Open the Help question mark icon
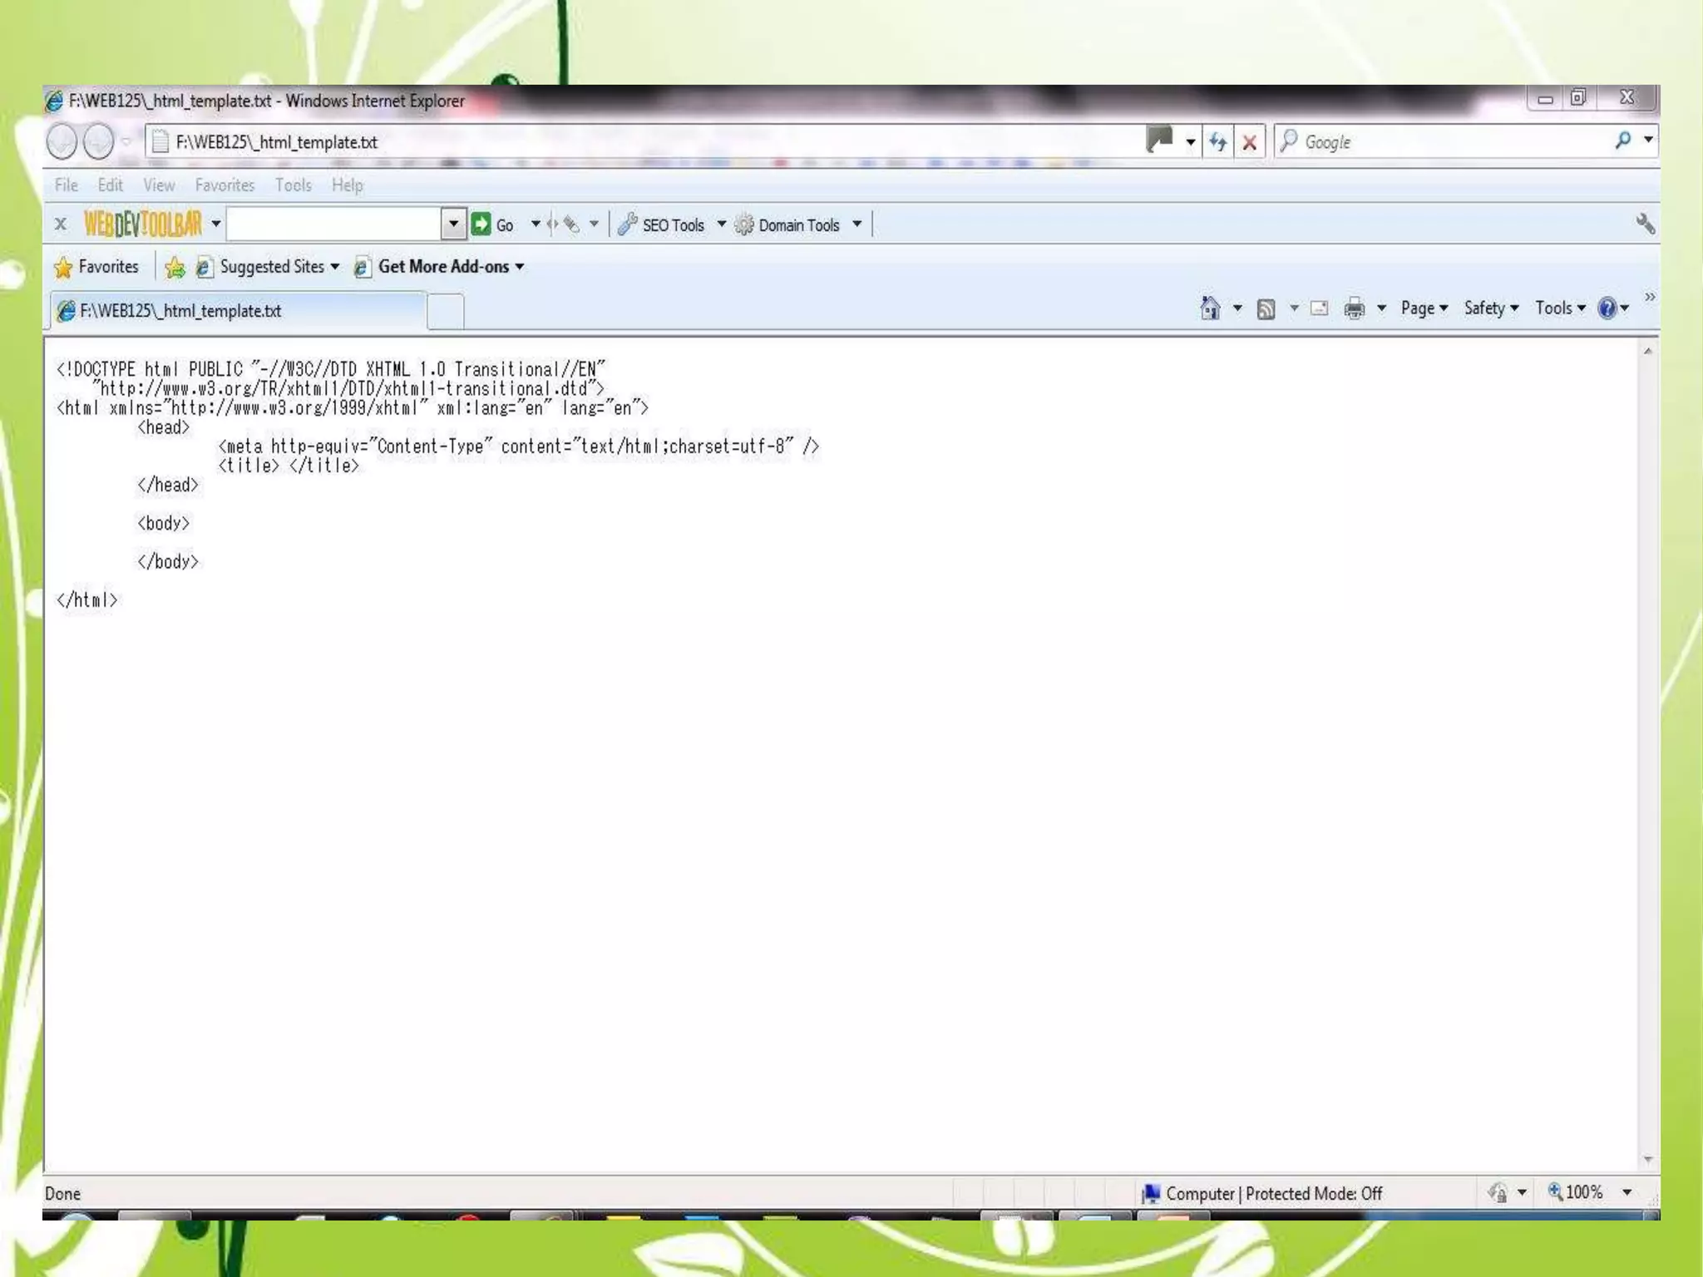Image resolution: width=1703 pixels, height=1277 pixels. 1607,308
